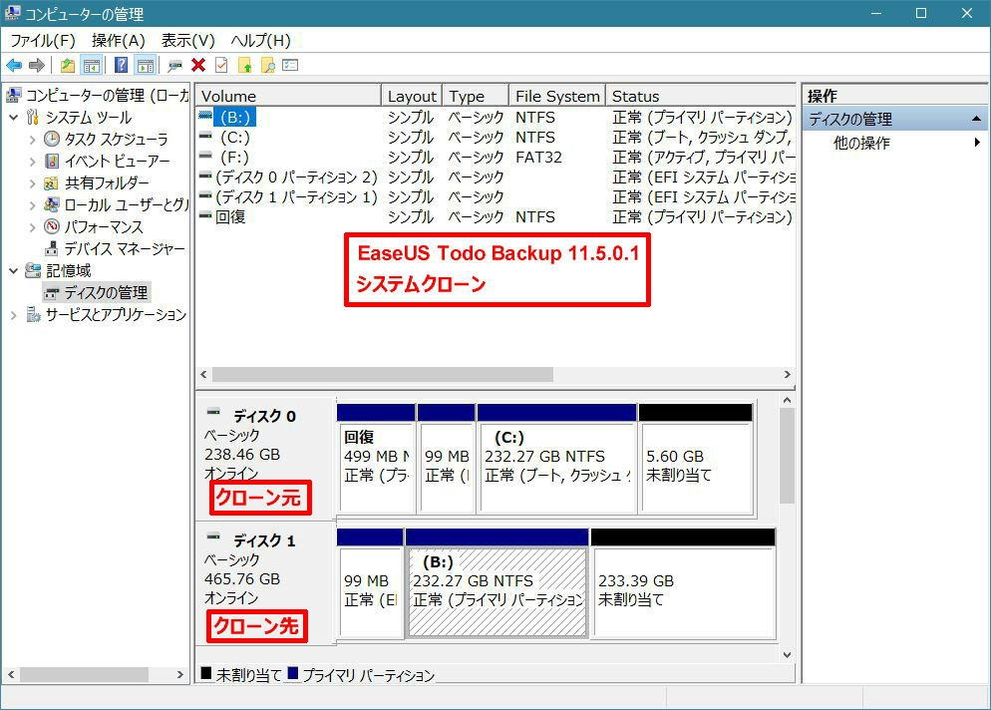The height and width of the screenshot is (710, 991).
Task: Toggle the console tree pane icon
Action: [92, 65]
